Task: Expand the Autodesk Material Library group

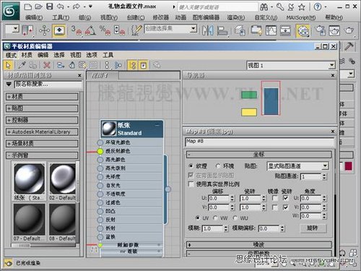Action: 42,132
